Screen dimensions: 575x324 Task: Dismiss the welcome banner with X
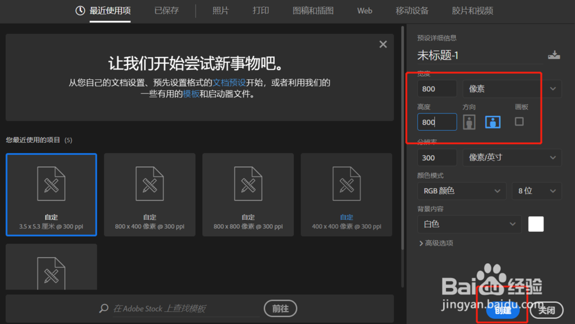tap(383, 44)
